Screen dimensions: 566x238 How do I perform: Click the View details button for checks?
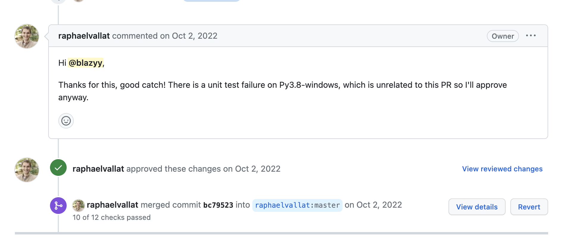tap(477, 207)
